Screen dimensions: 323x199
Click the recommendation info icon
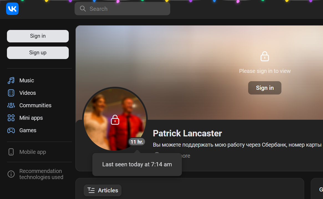tap(11, 174)
